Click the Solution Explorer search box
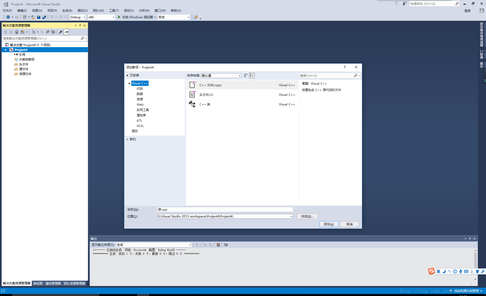This screenshot has width=486, height=296. [x=41, y=39]
